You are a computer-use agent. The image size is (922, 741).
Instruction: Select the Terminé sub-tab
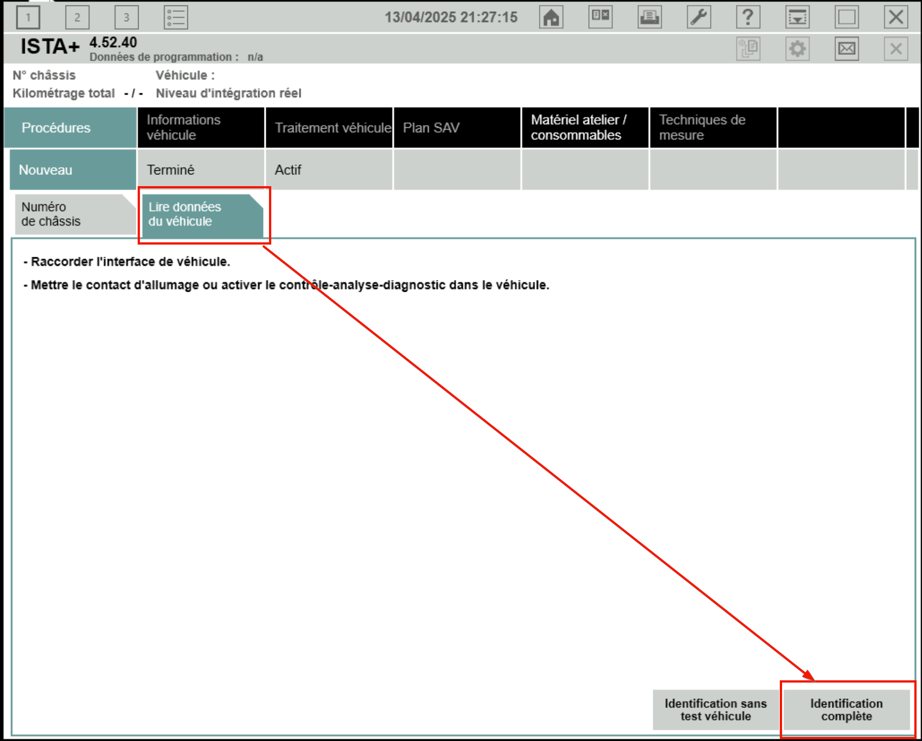pos(201,170)
